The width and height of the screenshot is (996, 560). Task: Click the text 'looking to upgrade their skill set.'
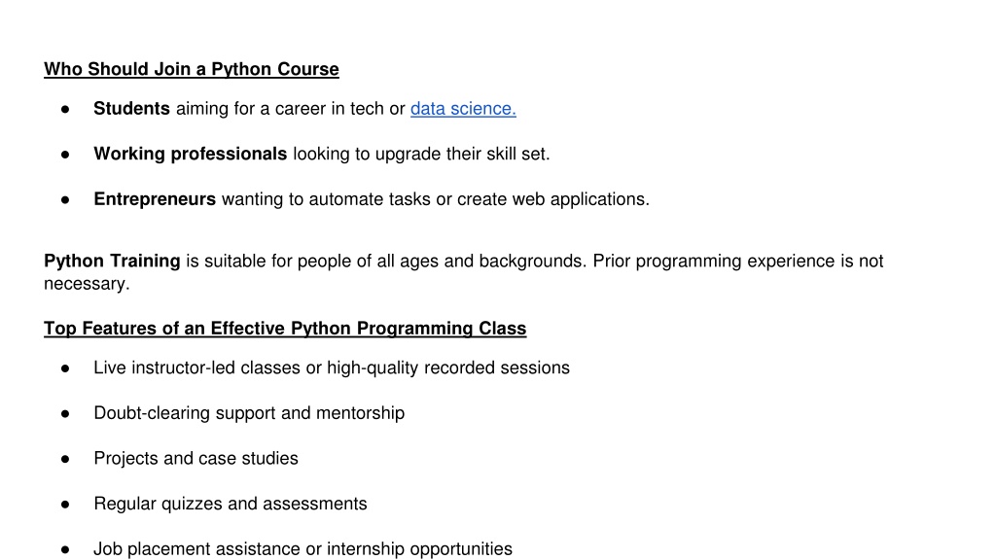point(421,154)
